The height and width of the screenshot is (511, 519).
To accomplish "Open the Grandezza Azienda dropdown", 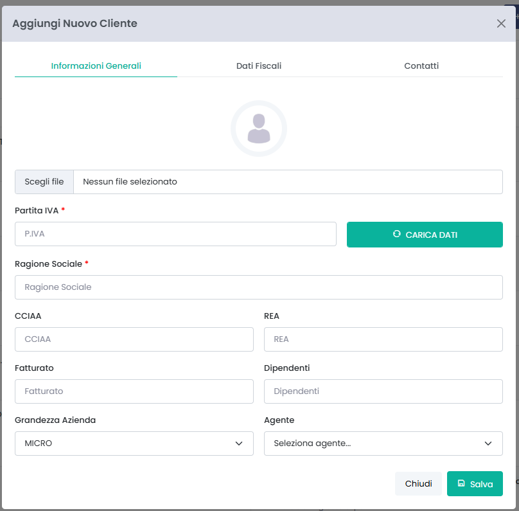I will click(x=134, y=444).
